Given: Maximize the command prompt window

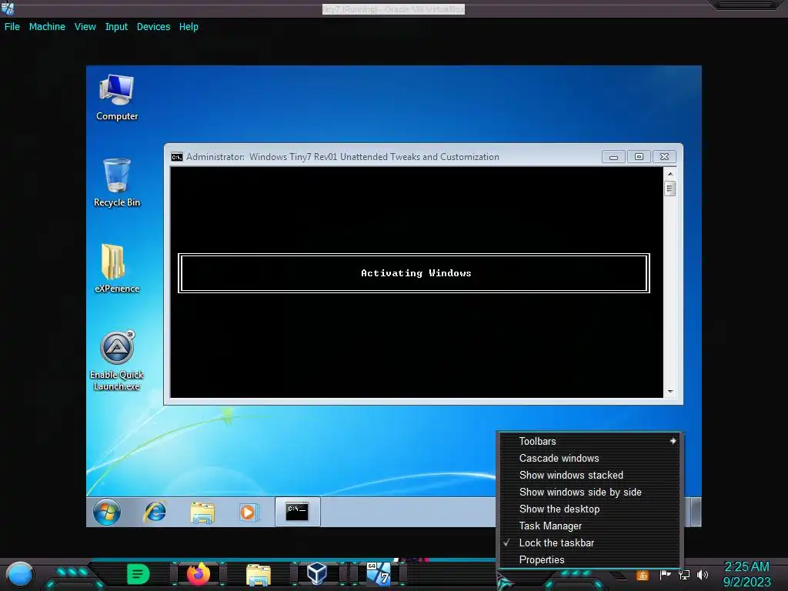Looking at the screenshot, I should pyautogui.click(x=639, y=157).
